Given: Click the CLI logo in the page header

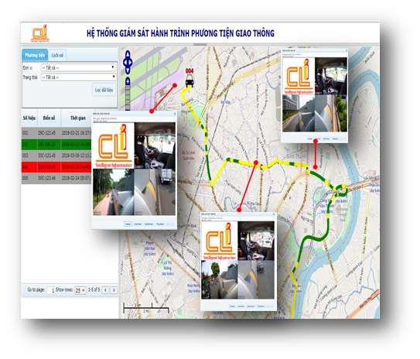Looking at the screenshot, I should click(x=40, y=33).
